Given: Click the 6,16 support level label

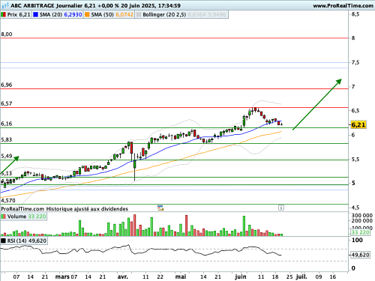Looking at the screenshot, I should [7, 124].
